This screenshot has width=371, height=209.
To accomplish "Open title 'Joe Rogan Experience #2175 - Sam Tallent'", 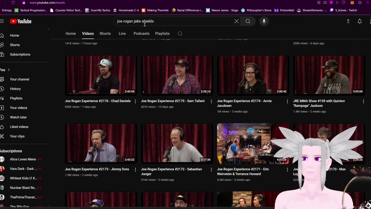I will pyautogui.click(x=173, y=101).
